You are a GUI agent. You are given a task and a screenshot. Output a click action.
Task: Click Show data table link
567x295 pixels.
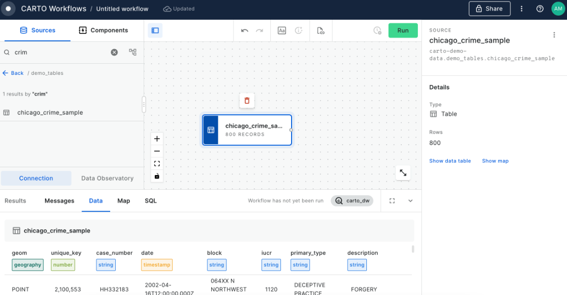click(450, 161)
